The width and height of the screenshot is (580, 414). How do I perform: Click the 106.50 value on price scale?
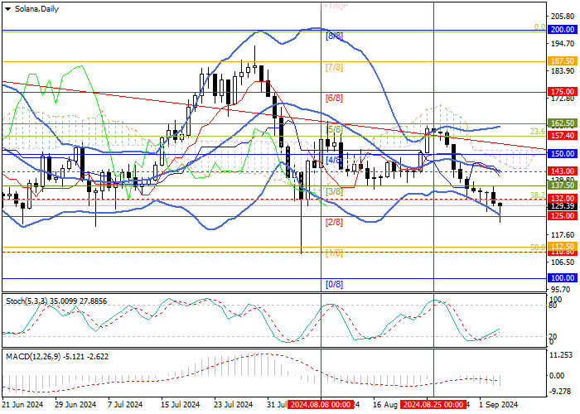564,262
